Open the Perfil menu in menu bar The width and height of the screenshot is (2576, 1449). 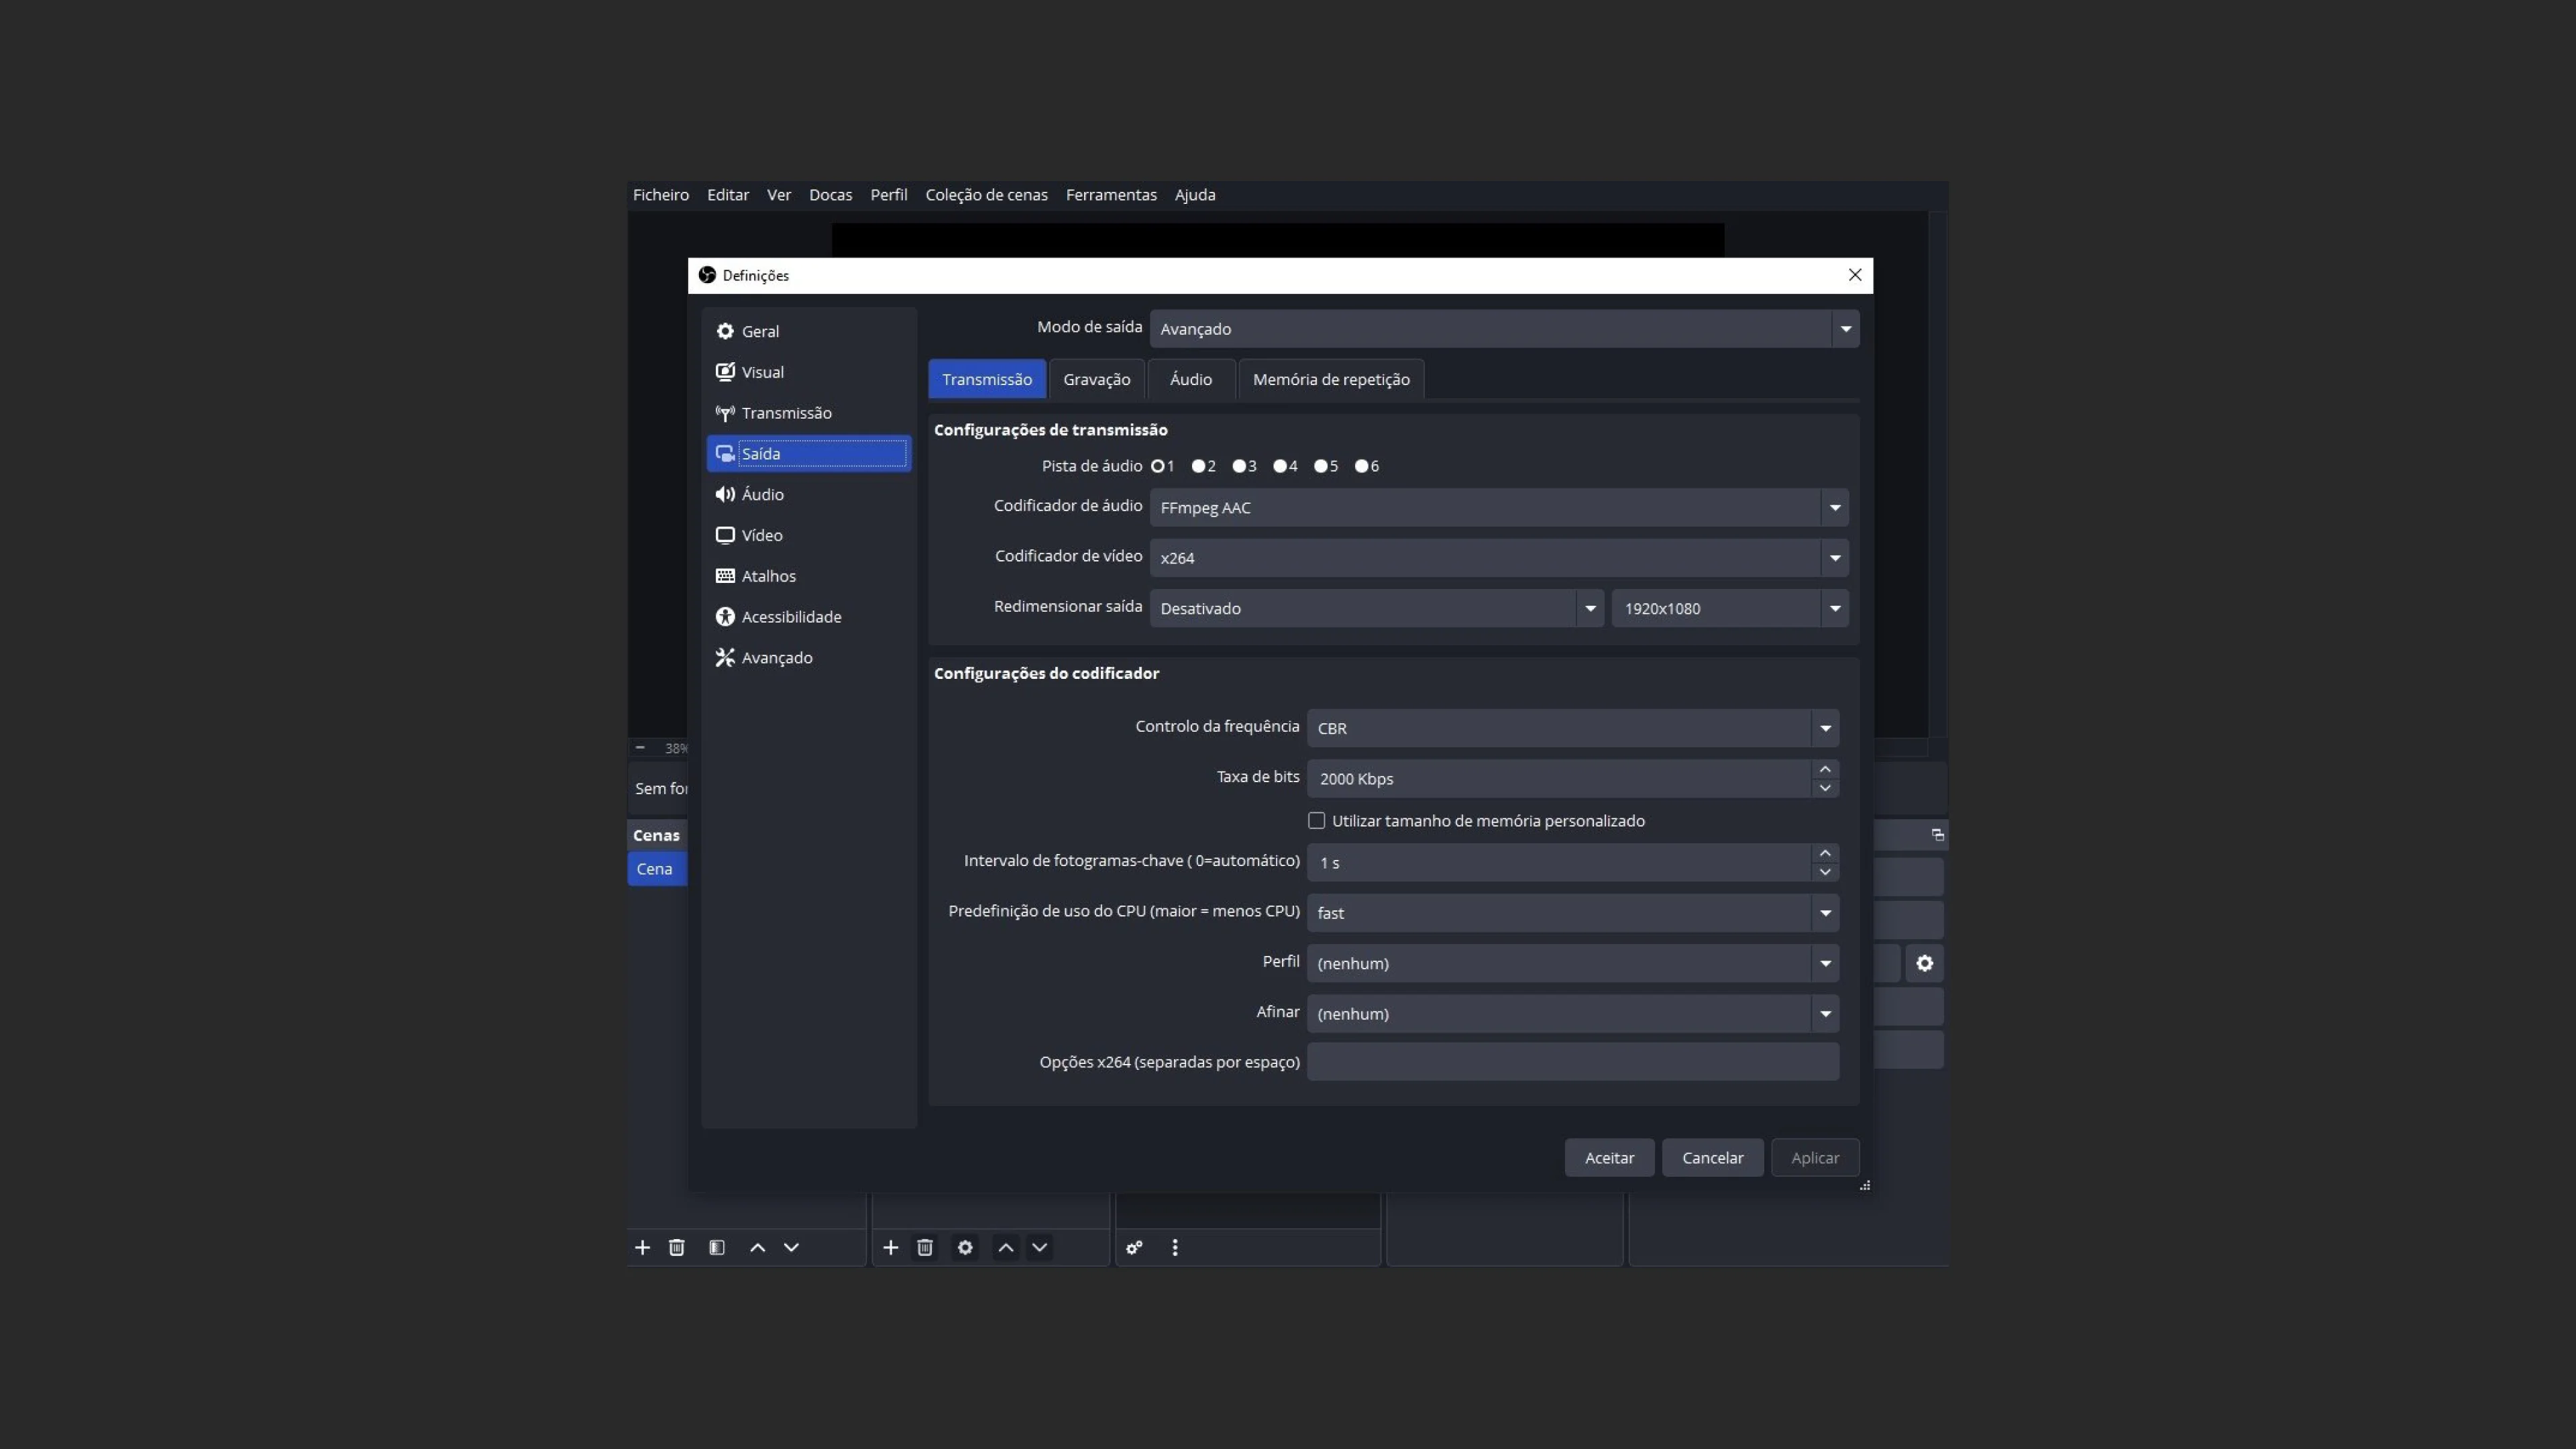tap(888, 195)
